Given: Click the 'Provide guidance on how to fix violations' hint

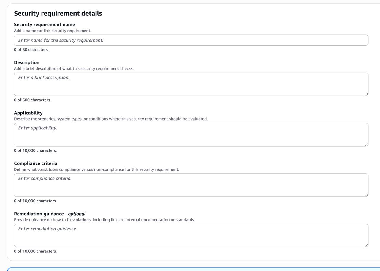Looking at the screenshot, I should click(x=104, y=220).
